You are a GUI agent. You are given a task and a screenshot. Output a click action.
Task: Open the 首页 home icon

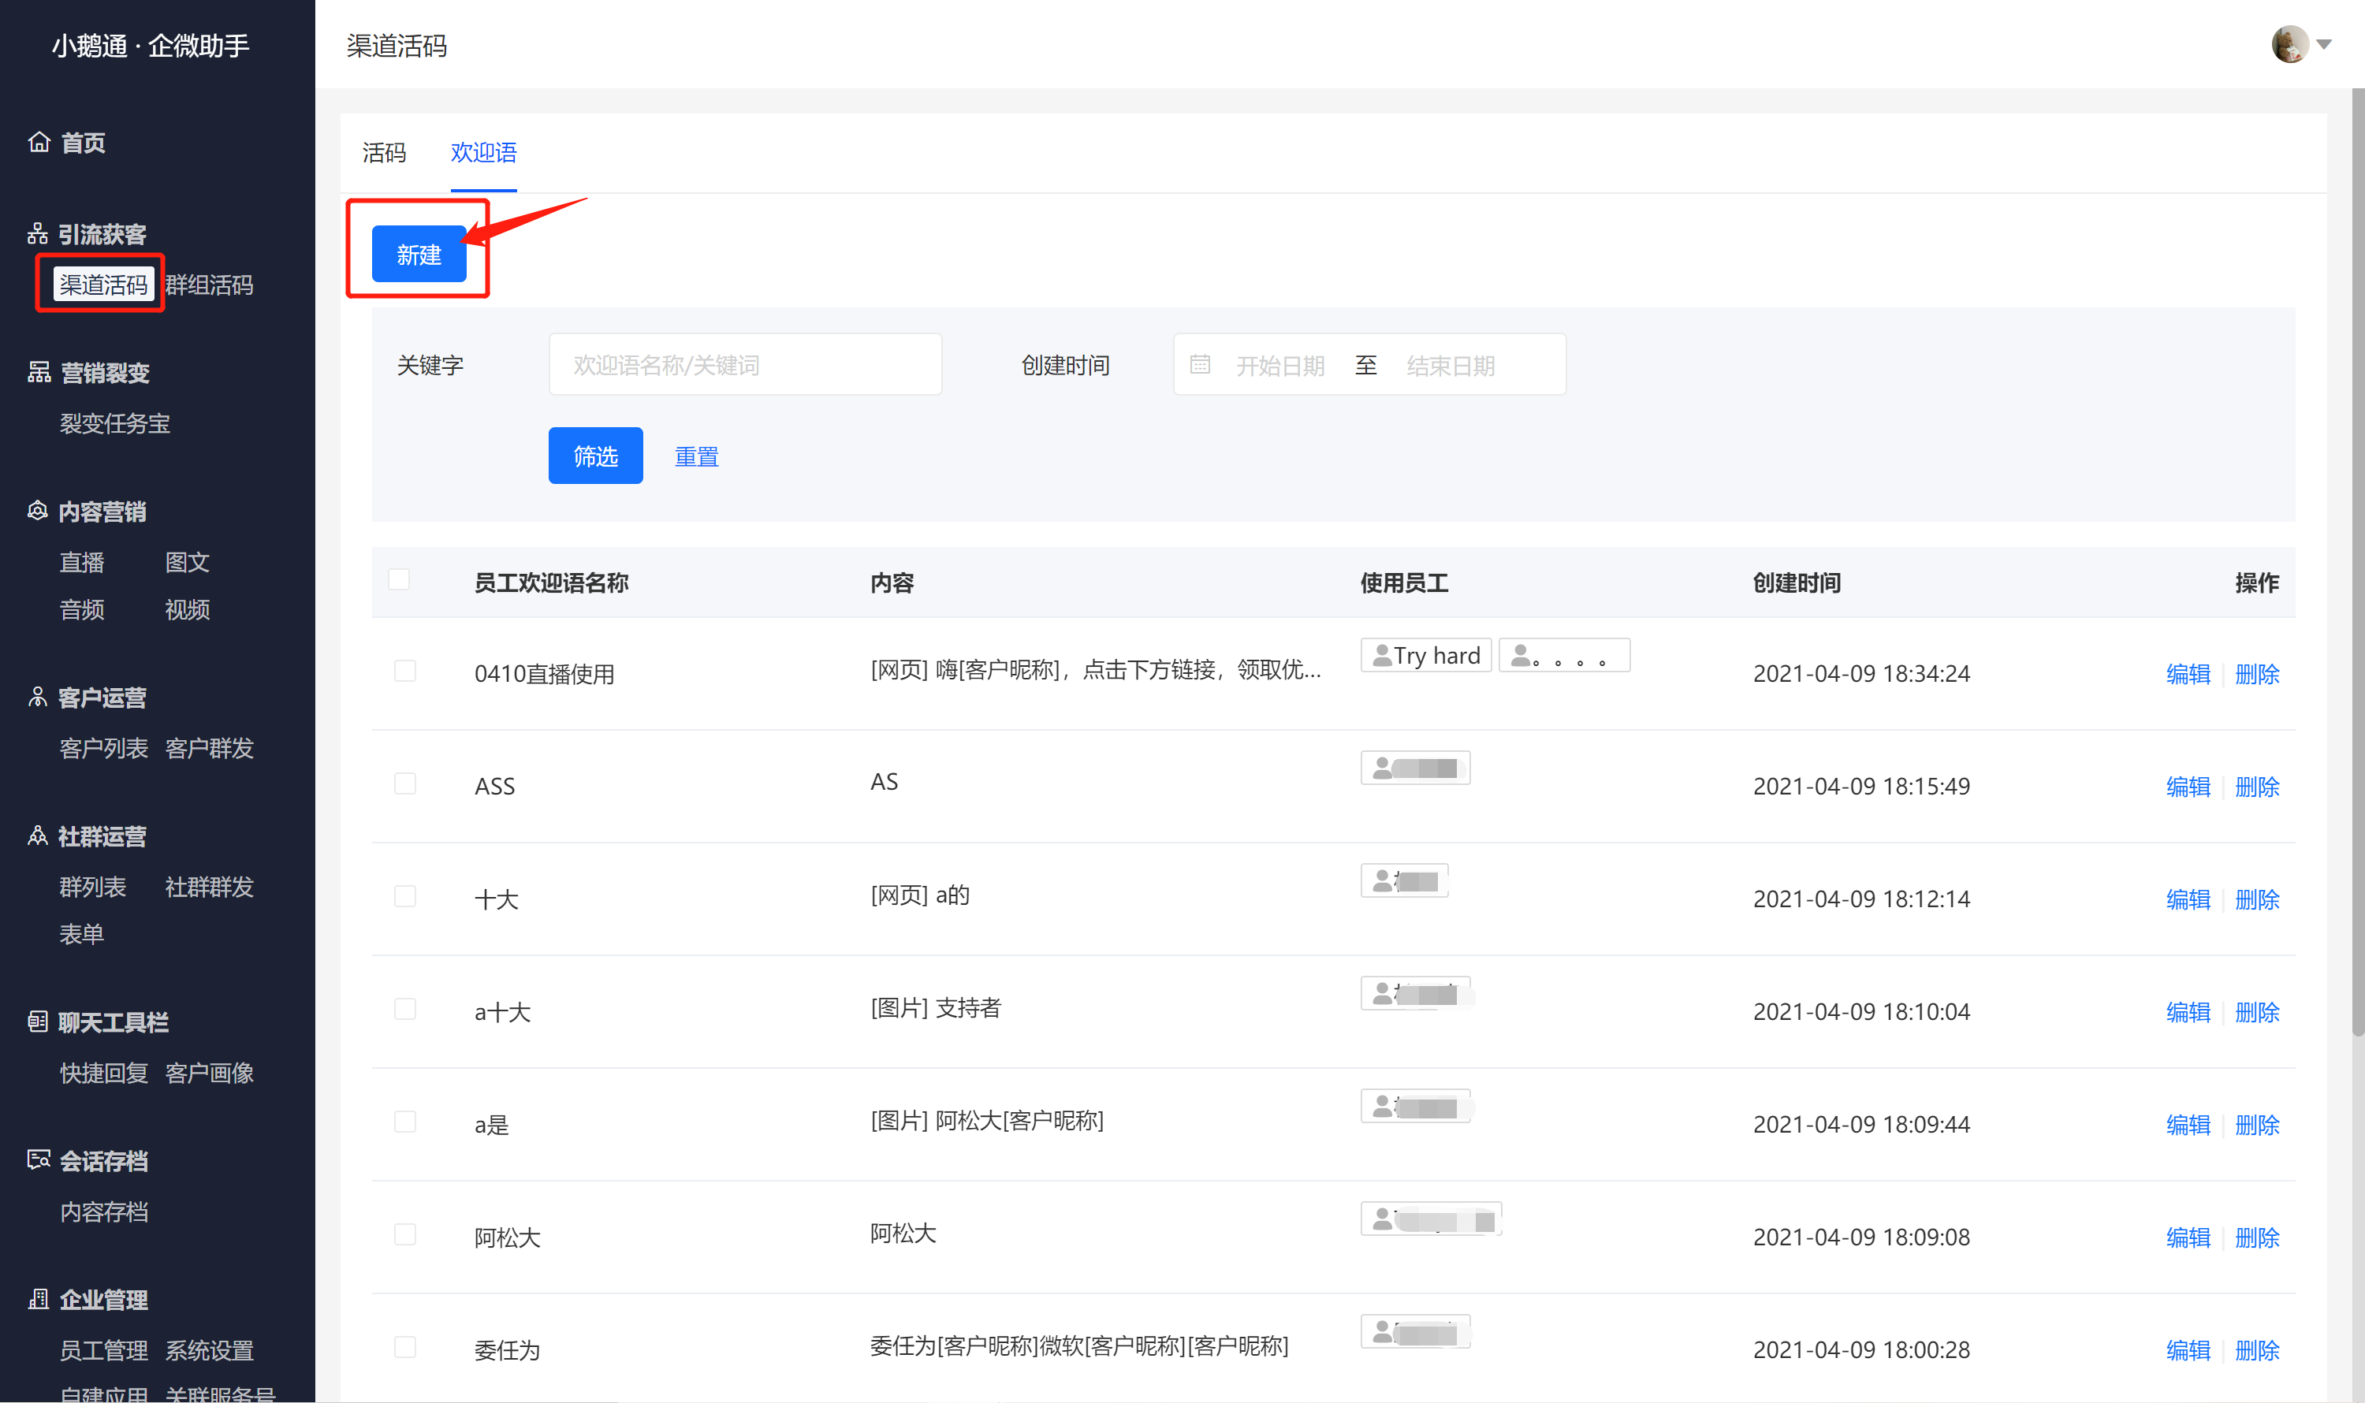point(39,142)
